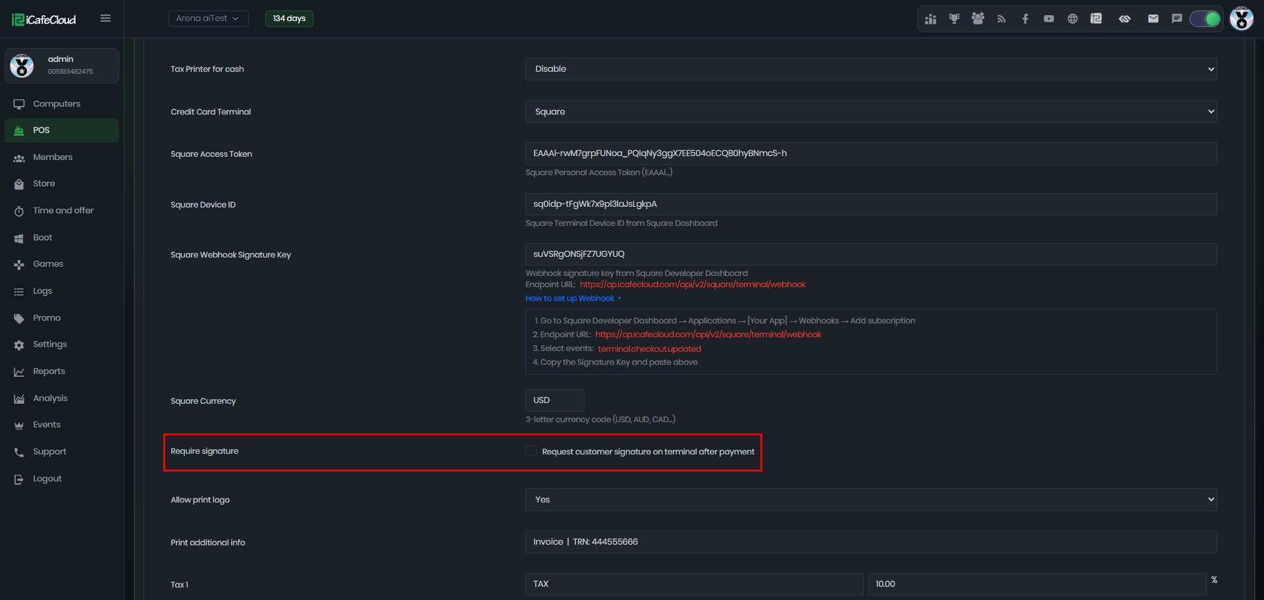Go to the Reports menu label
The image size is (1264, 600).
pyautogui.click(x=49, y=371)
